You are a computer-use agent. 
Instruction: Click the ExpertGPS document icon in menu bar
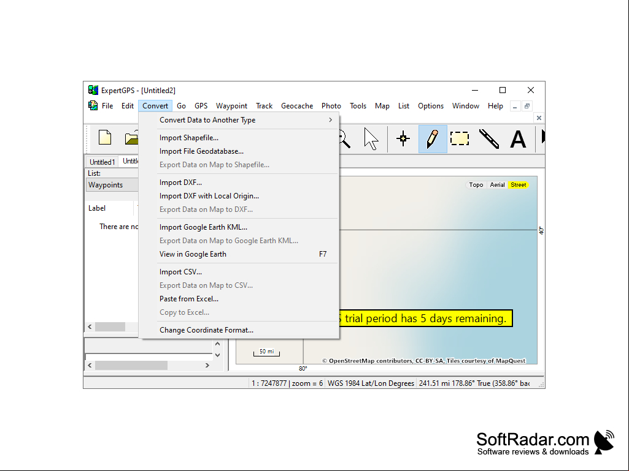(93, 105)
